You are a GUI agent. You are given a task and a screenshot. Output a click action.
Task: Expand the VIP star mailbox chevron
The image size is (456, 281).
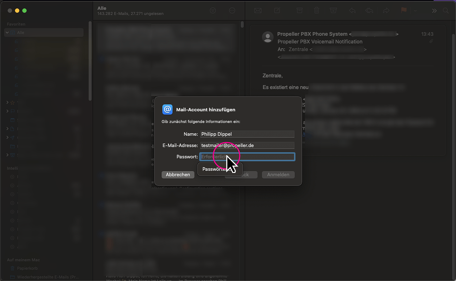pyautogui.click(x=7, y=103)
